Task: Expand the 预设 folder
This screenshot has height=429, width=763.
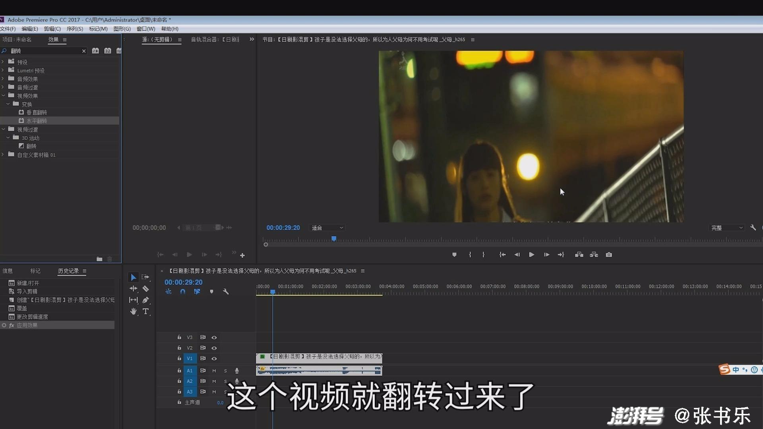Action: [x=3, y=62]
